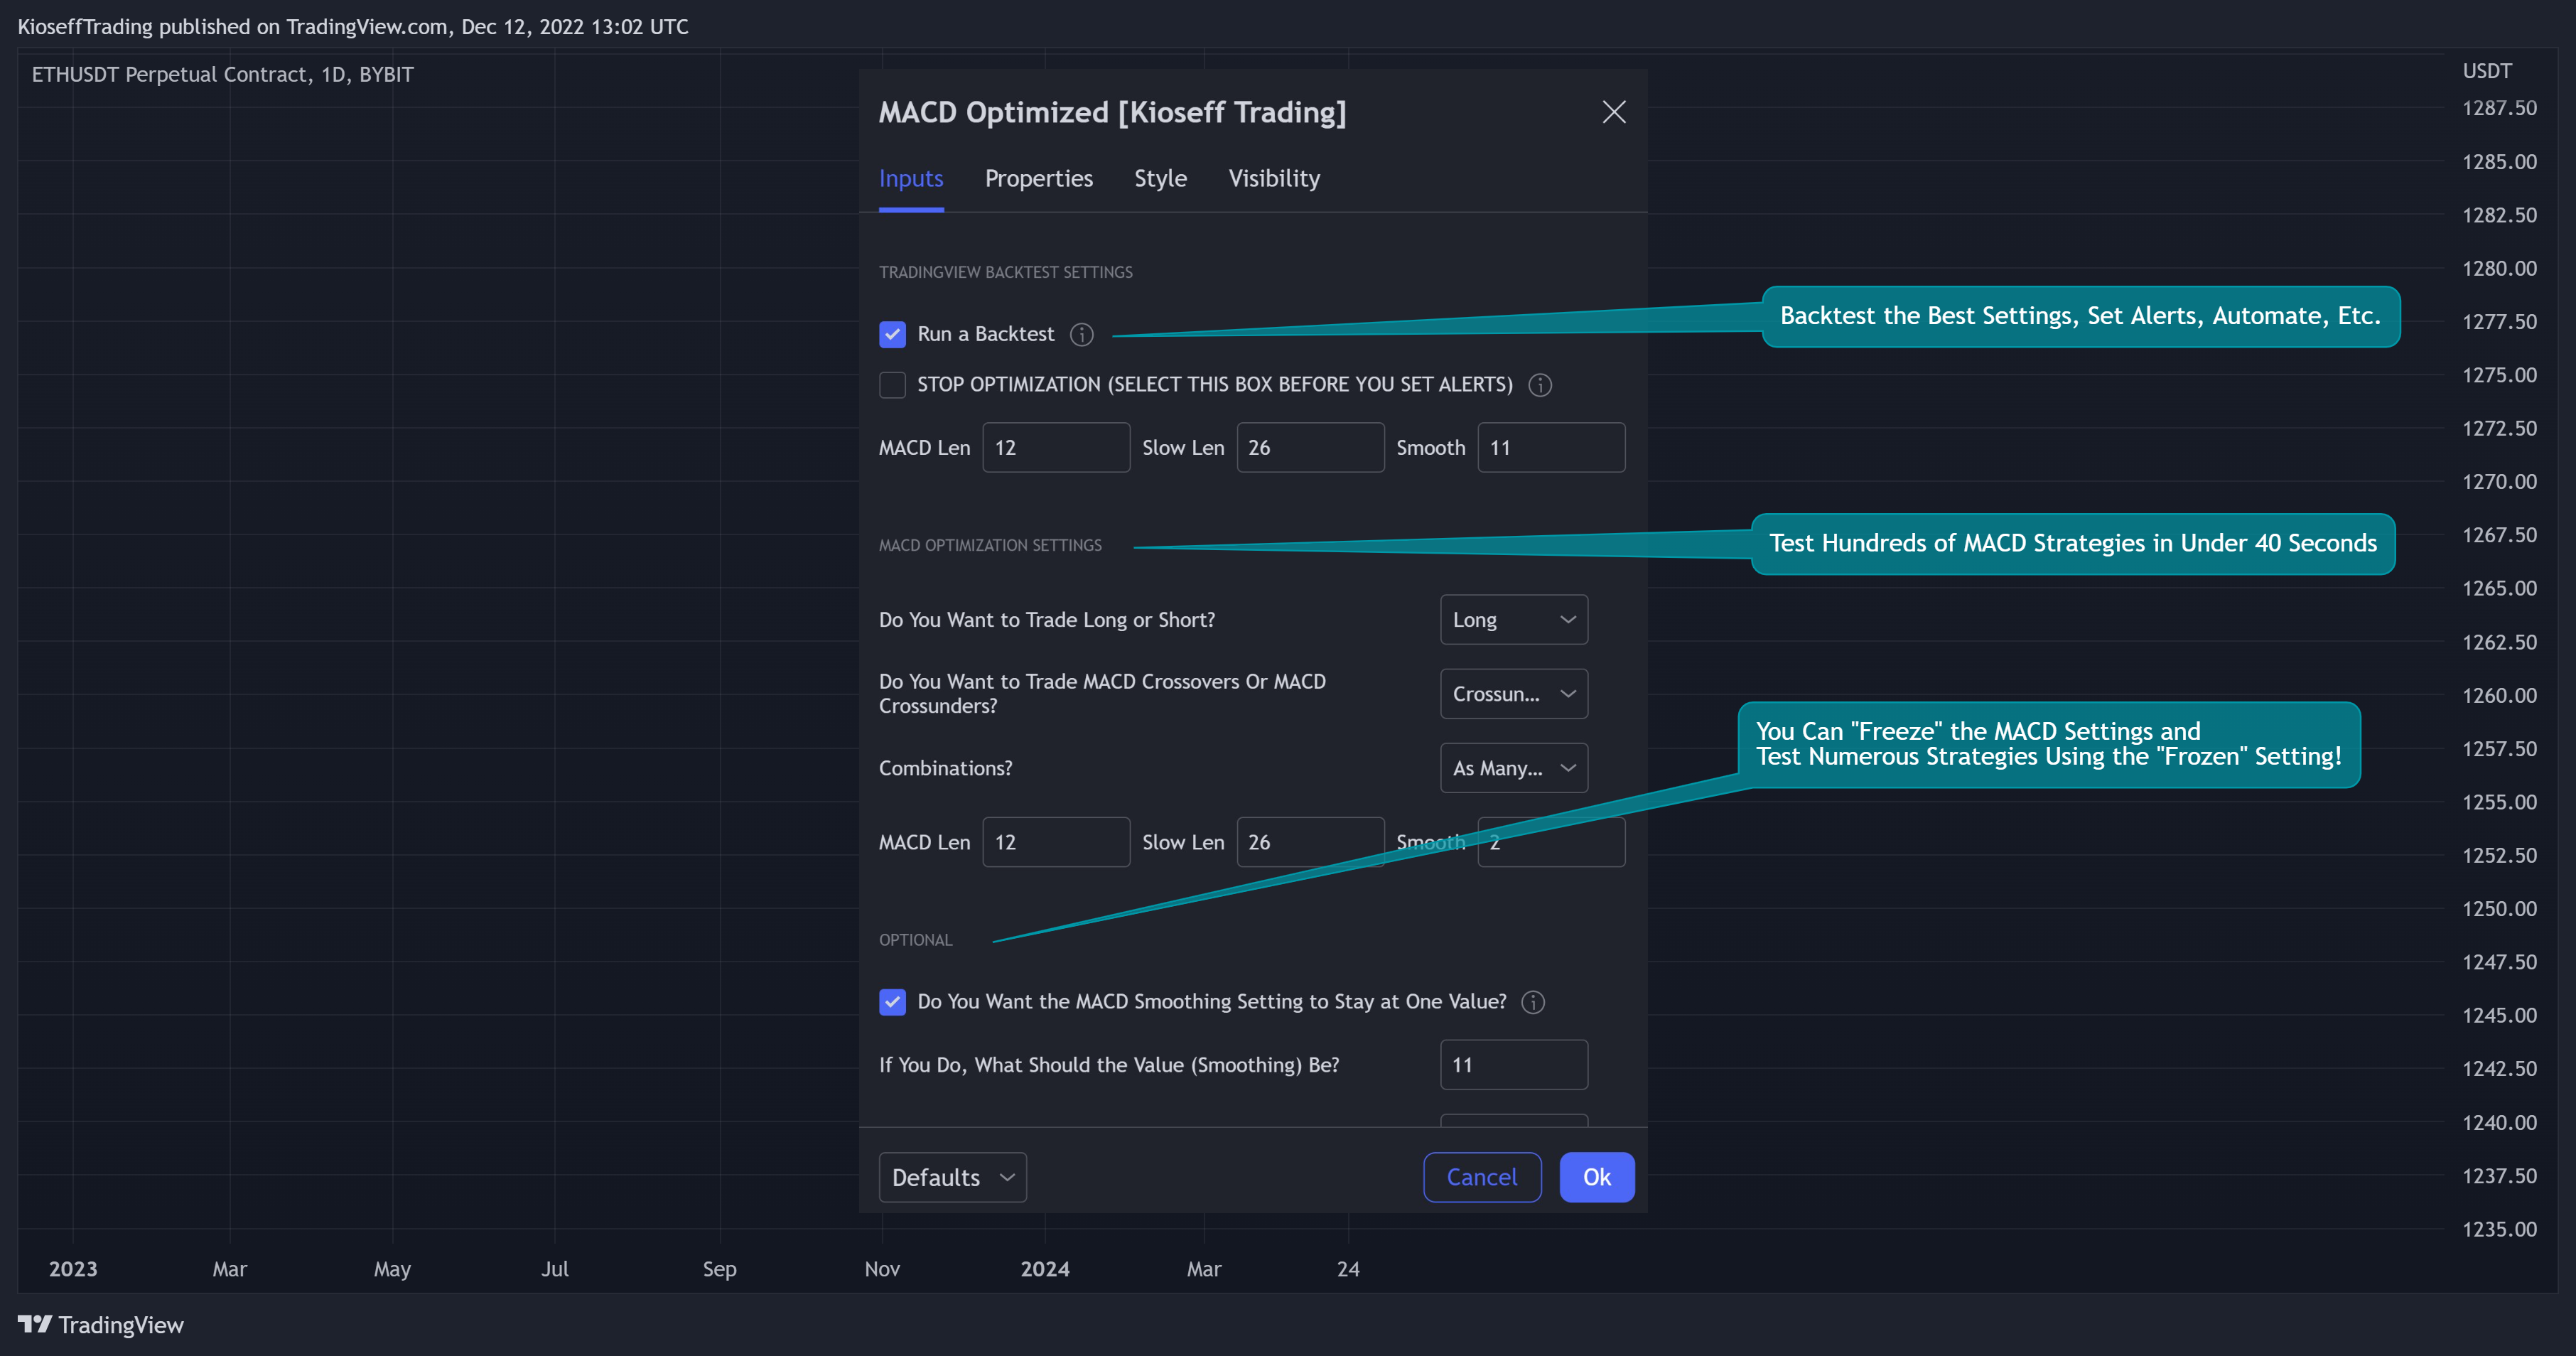Click the USDT currency label on price axis
This screenshot has height=1356, width=2576.
[2486, 71]
